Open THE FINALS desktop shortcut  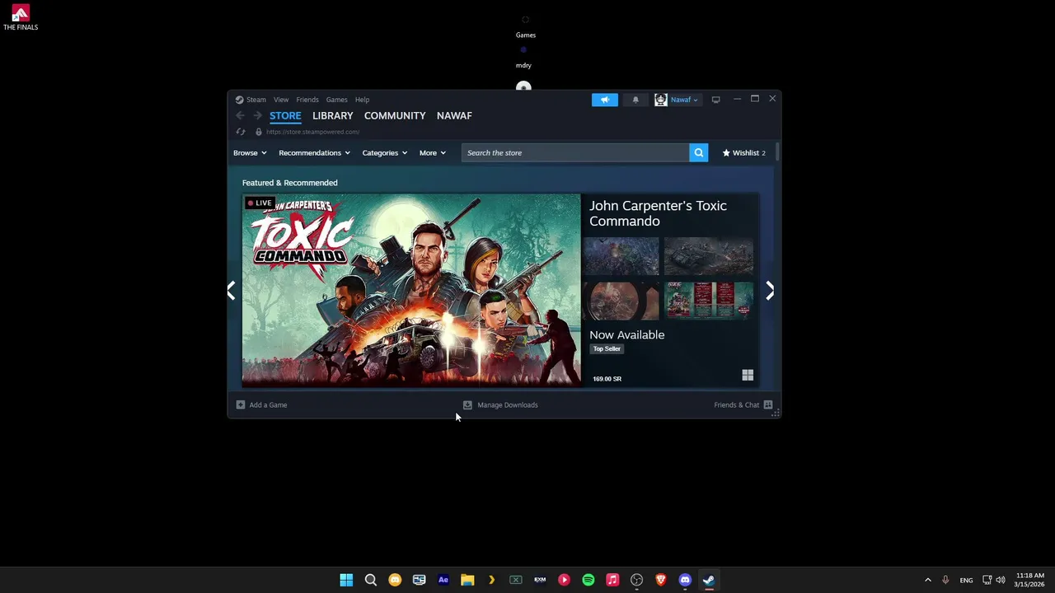(x=21, y=17)
